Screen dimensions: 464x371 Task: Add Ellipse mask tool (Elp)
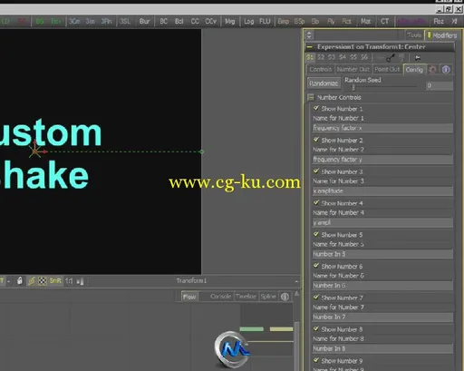[315, 22]
